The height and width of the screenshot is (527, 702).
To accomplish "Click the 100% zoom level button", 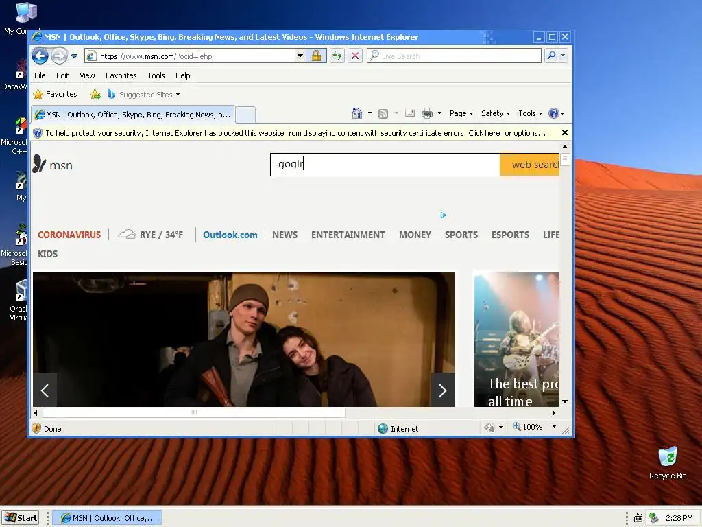I will [527, 427].
